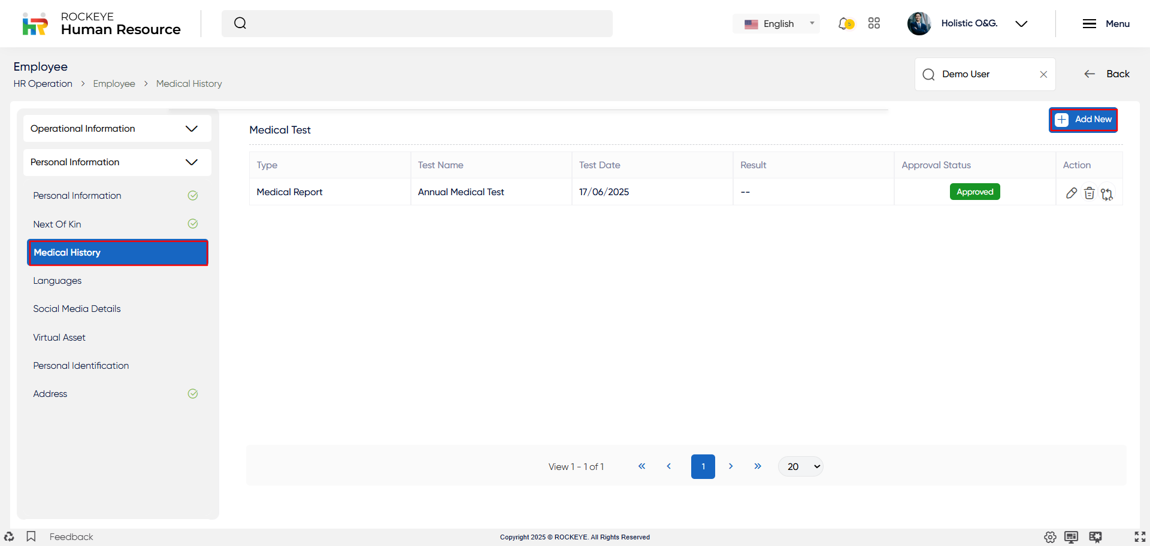Collapse the Personal Information section header
The image size is (1150, 546).
pos(117,162)
